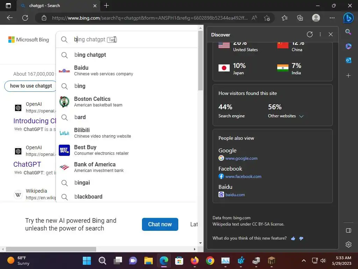Toggle the Bing Discover sidebar button
This screenshot has width=358, height=269.
point(349,18)
